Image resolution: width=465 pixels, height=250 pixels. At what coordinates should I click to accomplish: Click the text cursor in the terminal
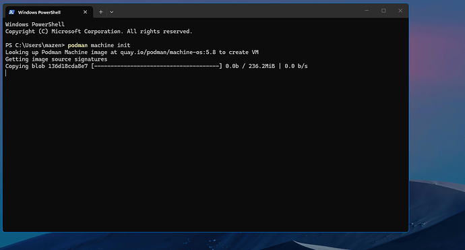point(5,73)
